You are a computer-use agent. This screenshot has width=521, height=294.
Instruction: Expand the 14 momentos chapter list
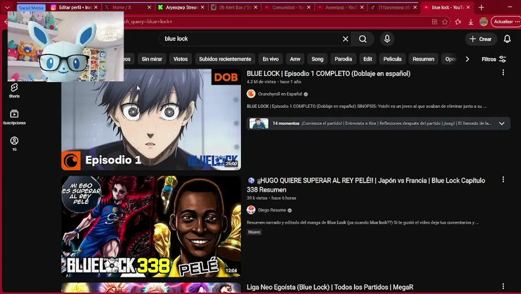click(x=502, y=123)
